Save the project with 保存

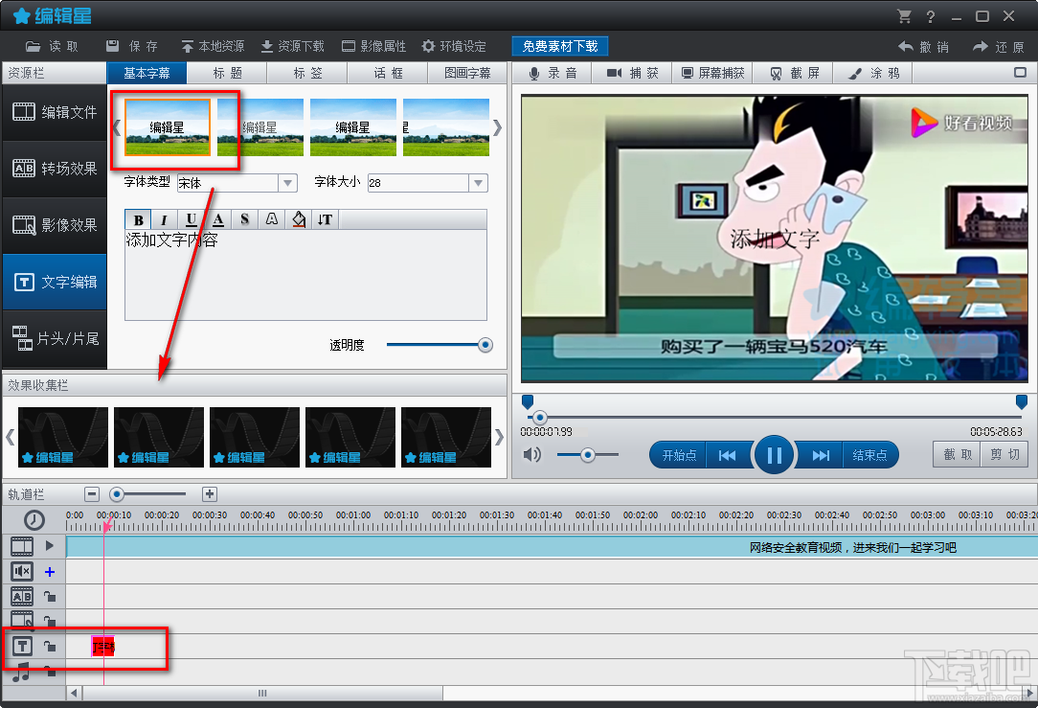point(132,46)
